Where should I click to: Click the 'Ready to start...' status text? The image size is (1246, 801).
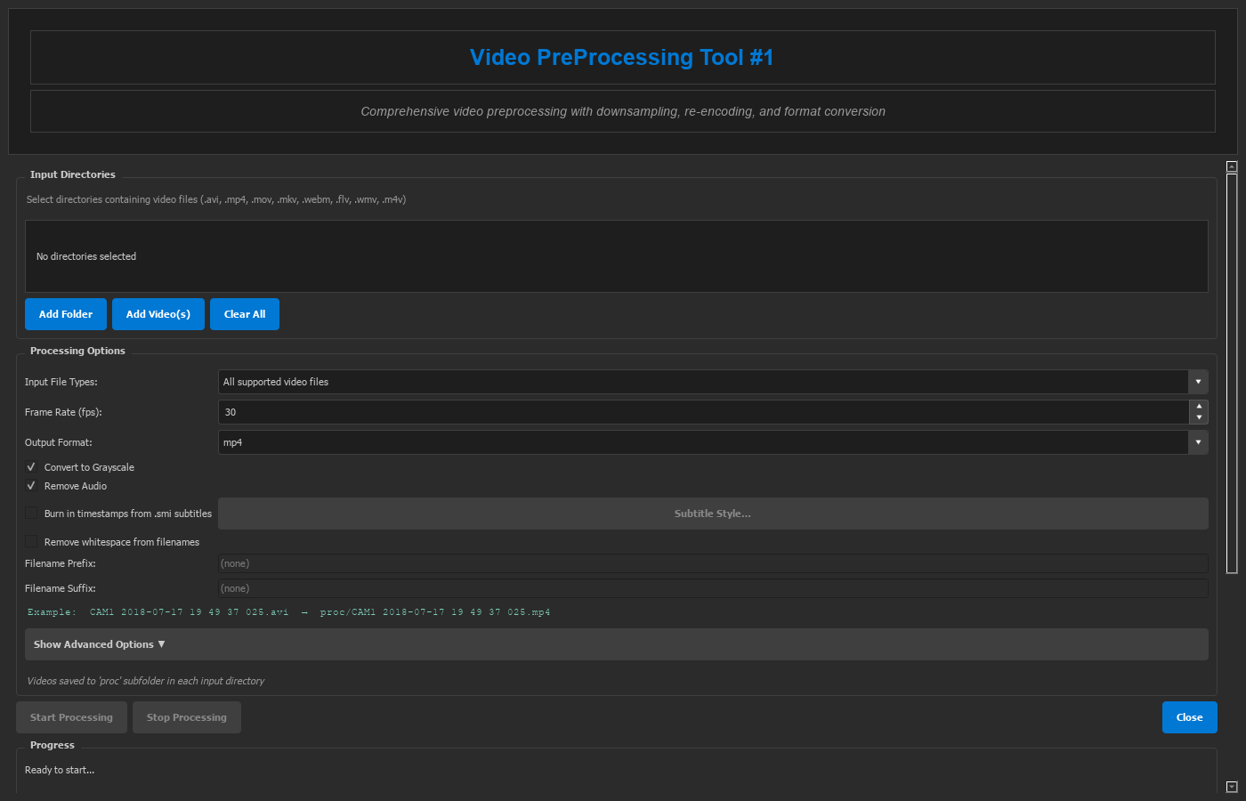(60, 770)
